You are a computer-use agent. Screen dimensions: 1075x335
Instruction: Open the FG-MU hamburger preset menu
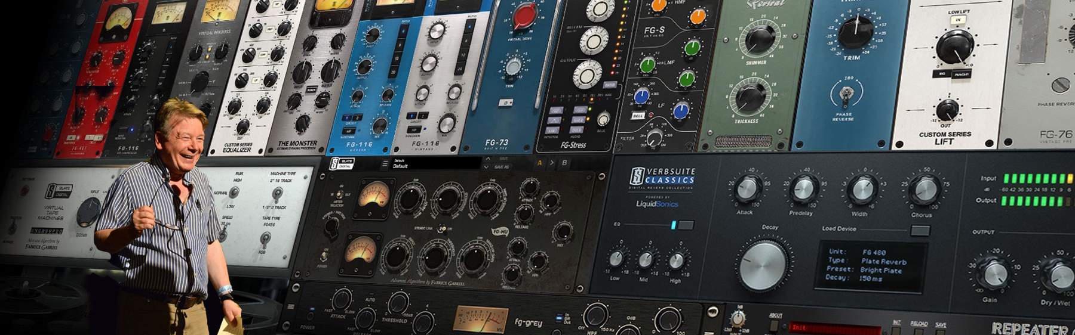click(384, 163)
